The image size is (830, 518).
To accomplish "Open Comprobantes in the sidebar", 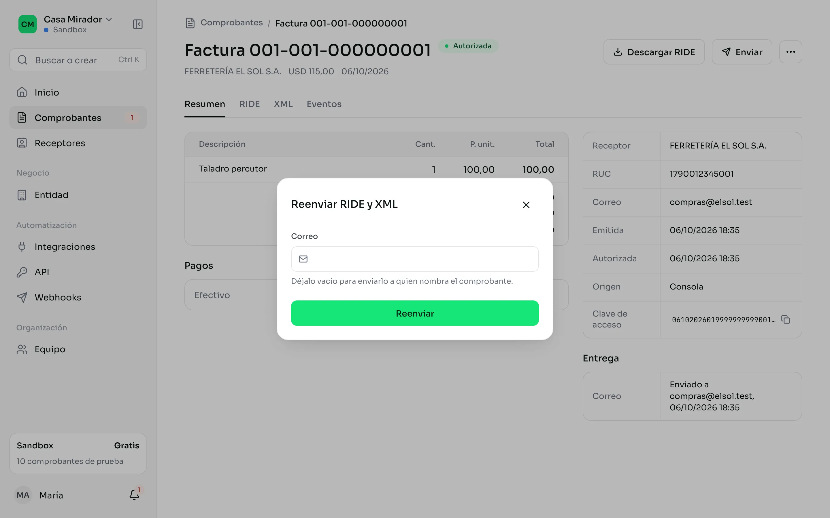I will coord(78,117).
